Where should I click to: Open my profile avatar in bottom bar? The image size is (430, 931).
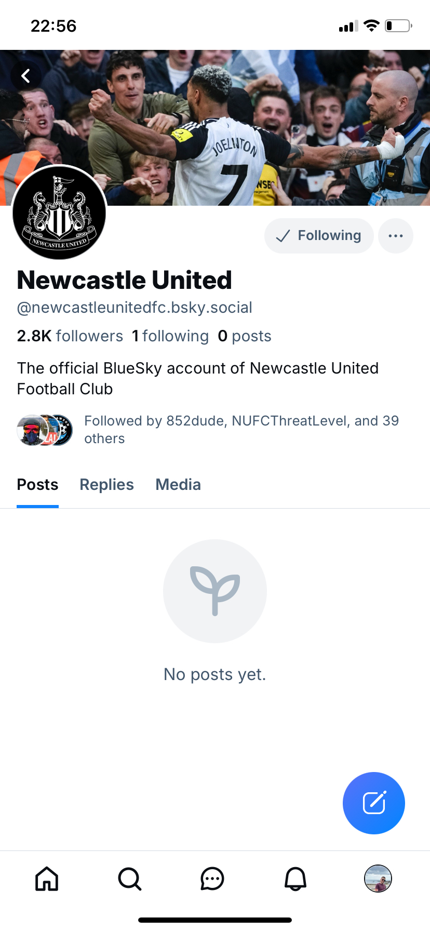[378, 879]
